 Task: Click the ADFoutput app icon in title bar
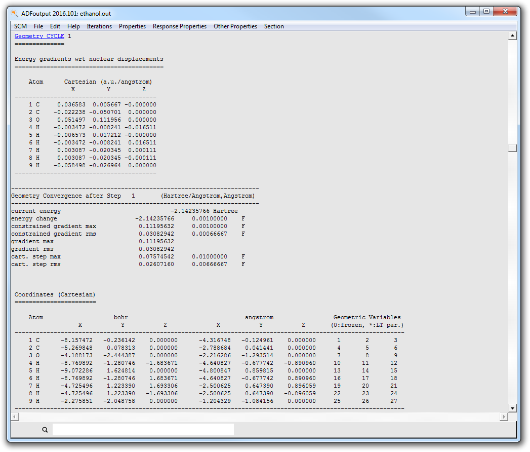[x=15, y=14]
